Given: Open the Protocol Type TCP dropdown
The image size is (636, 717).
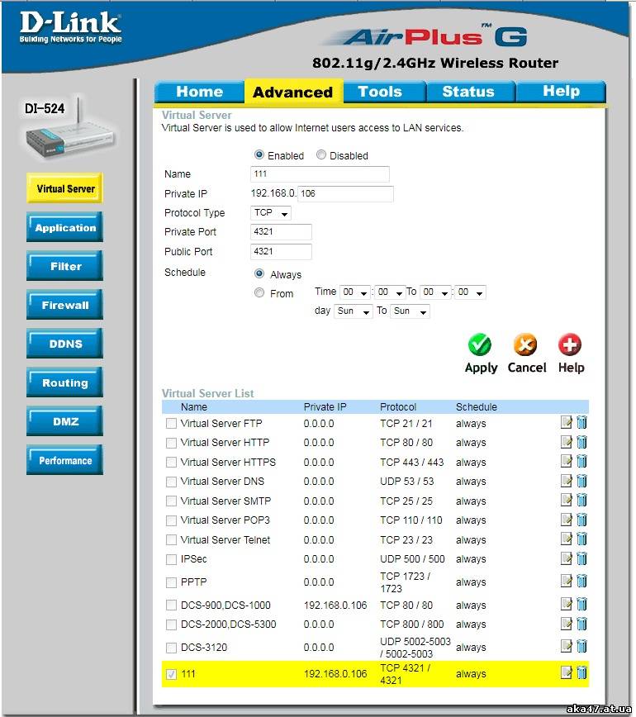Looking at the screenshot, I should (271, 213).
